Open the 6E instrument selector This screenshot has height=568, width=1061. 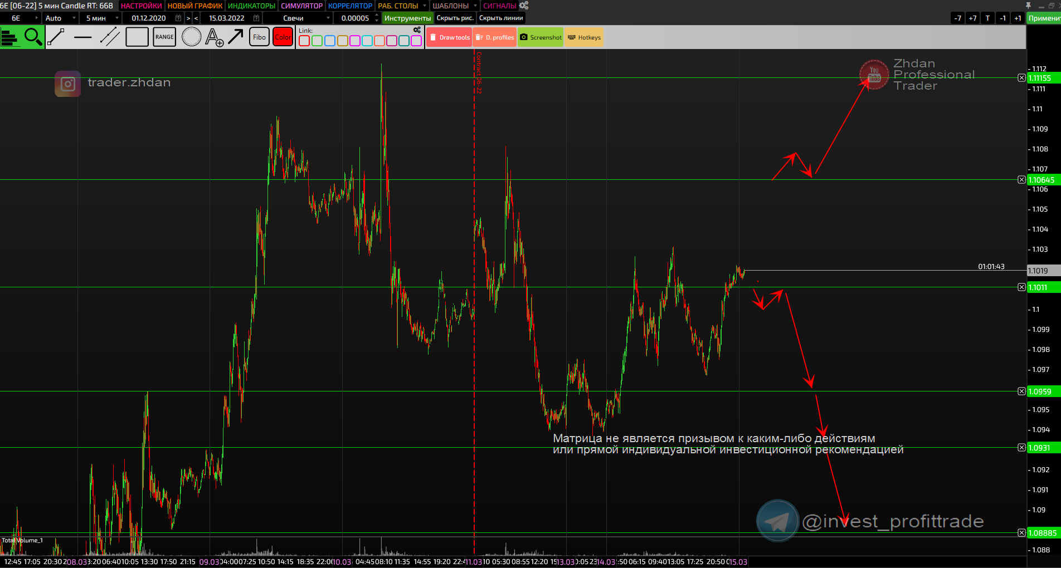point(21,18)
